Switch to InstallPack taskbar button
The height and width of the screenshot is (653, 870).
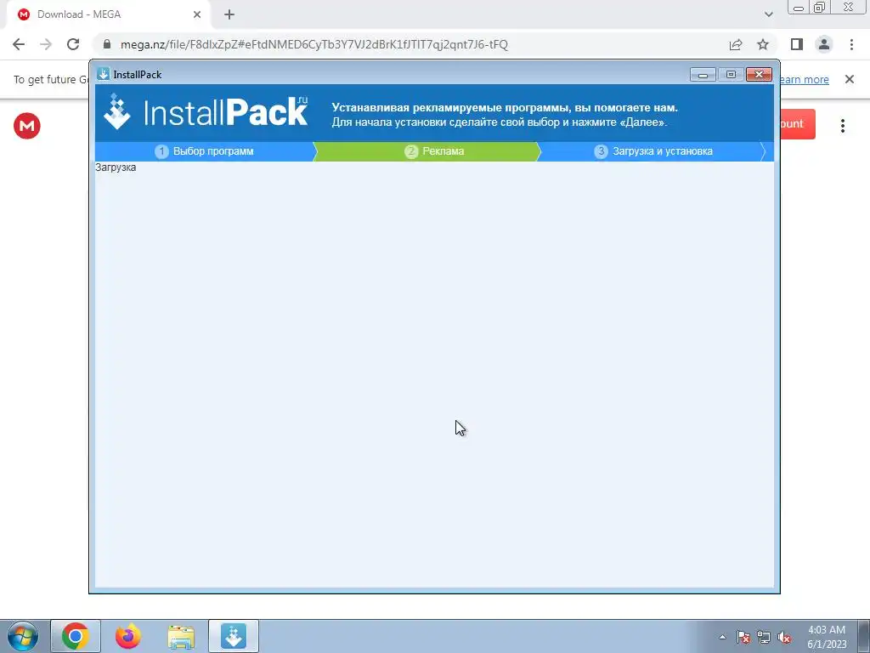point(234,636)
